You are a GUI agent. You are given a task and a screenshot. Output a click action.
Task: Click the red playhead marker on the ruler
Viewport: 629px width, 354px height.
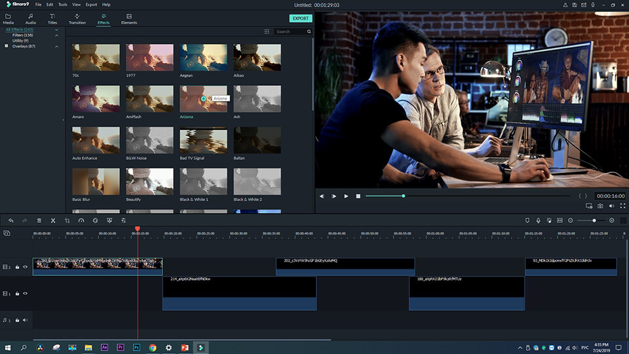coord(138,229)
